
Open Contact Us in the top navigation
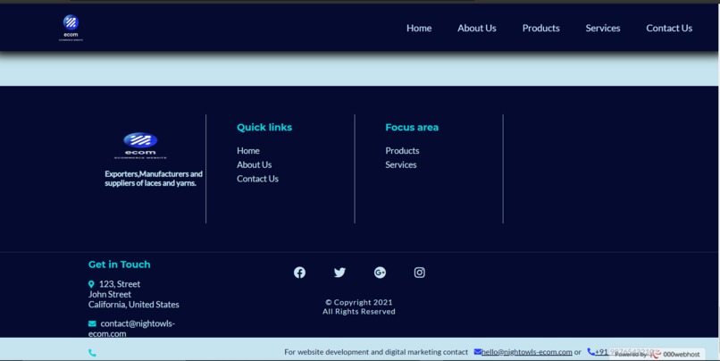tap(669, 28)
